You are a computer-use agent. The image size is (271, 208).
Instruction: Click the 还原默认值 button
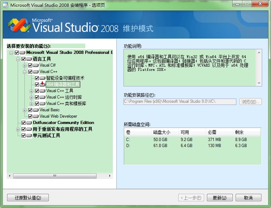coord(28,198)
